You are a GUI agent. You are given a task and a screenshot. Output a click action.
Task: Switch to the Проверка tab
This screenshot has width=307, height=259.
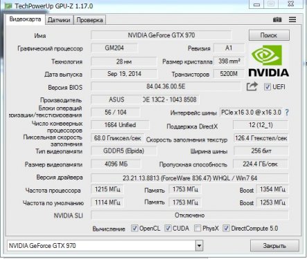click(89, 20)
